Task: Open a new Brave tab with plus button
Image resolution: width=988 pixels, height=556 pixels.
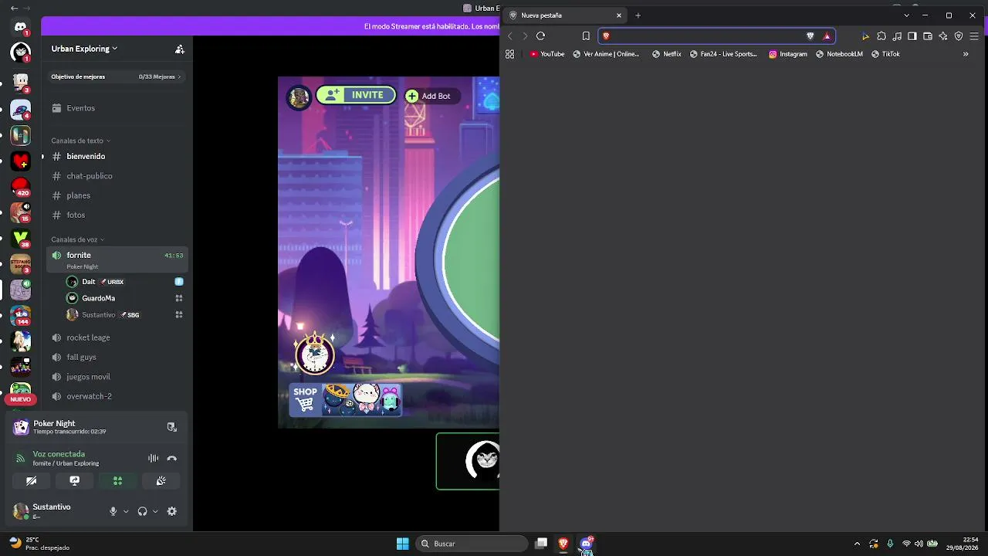Action: pos(638,15)
